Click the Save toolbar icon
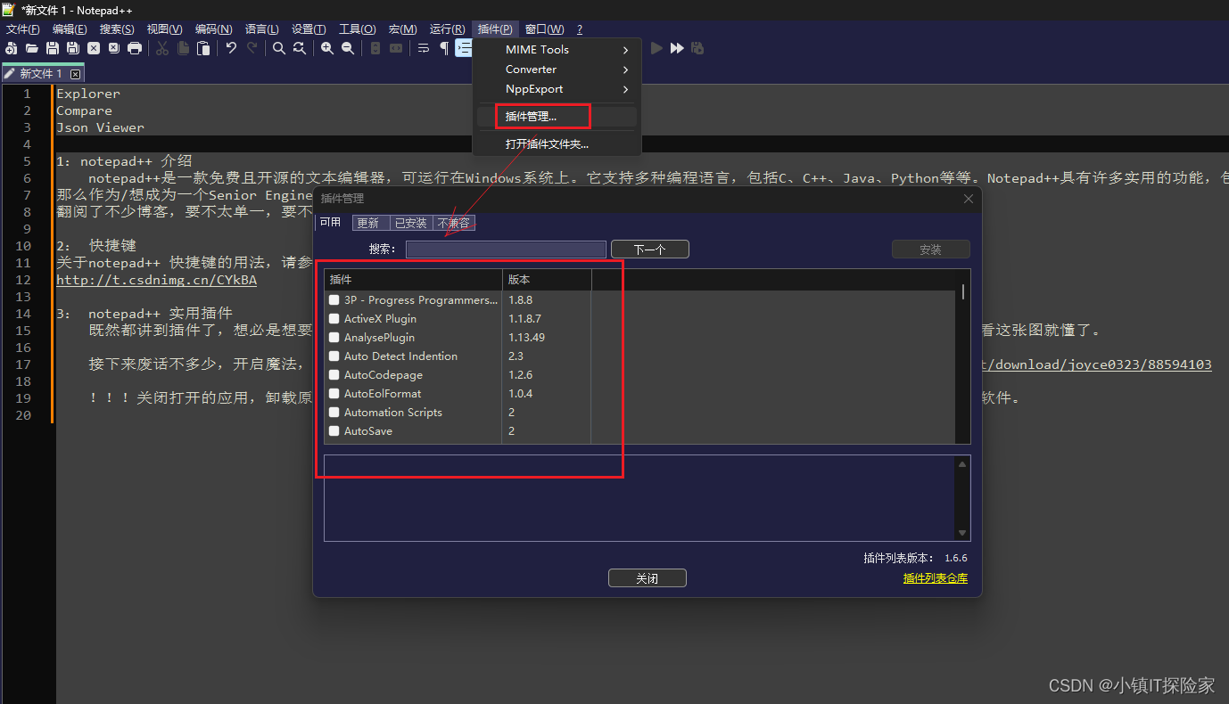 pos(53,48)
